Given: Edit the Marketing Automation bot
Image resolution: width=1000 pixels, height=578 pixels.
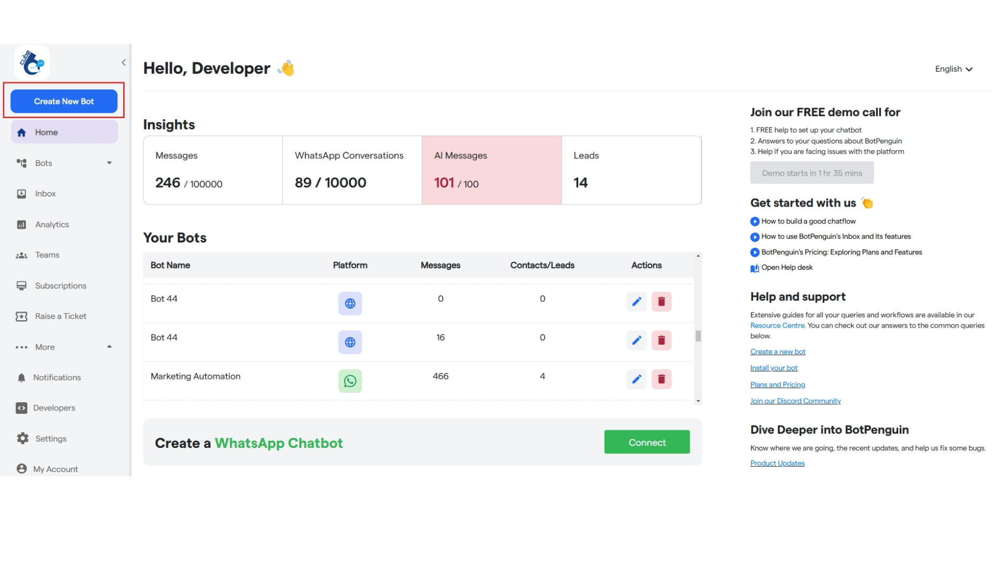Looking at the screenshot, I should [x=637, y=379].
